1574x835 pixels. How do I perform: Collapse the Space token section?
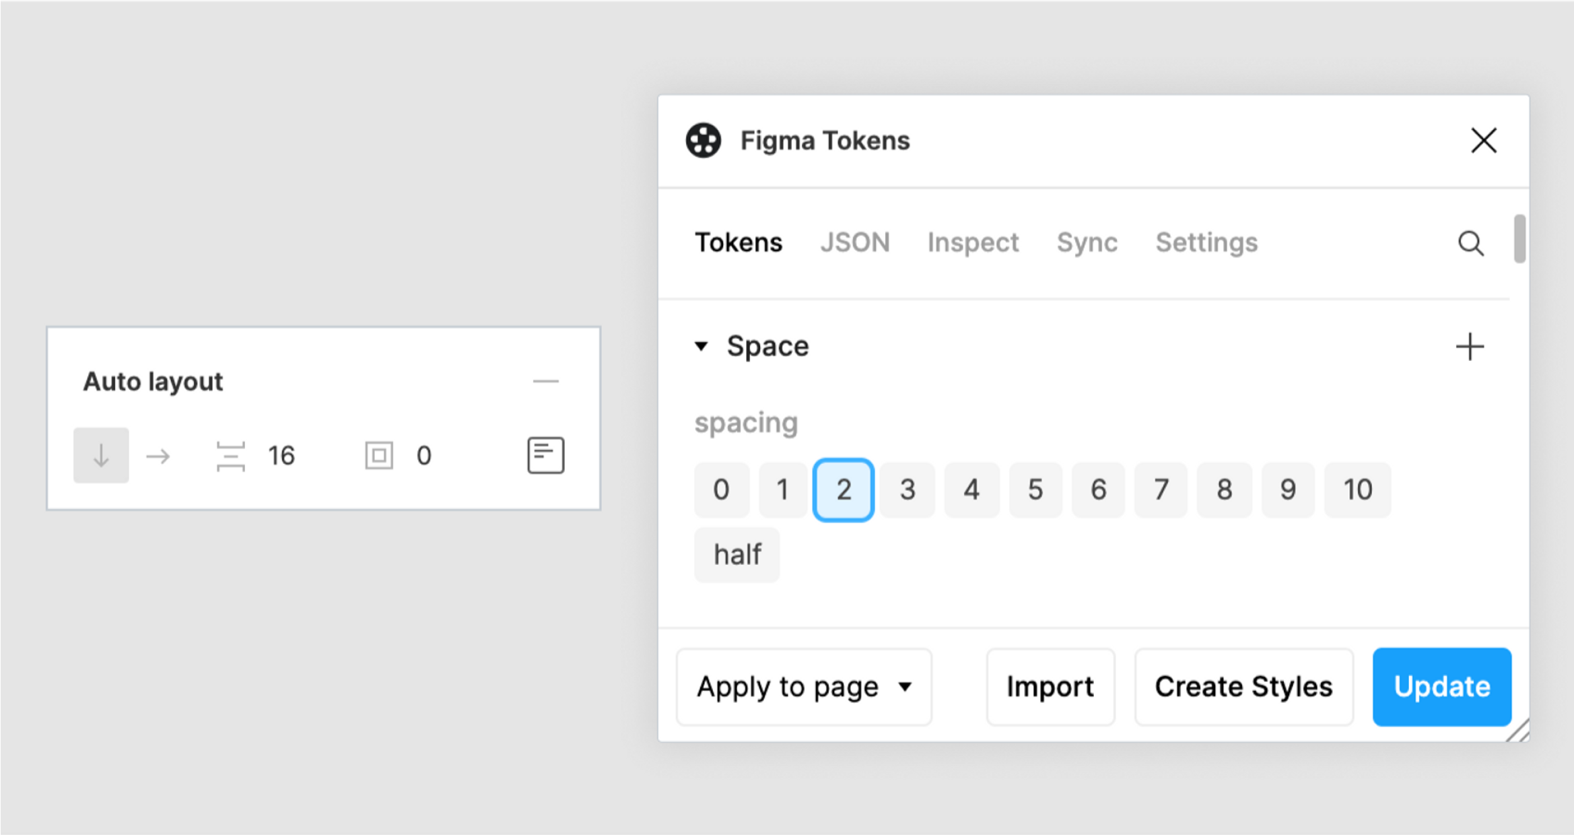701,346
